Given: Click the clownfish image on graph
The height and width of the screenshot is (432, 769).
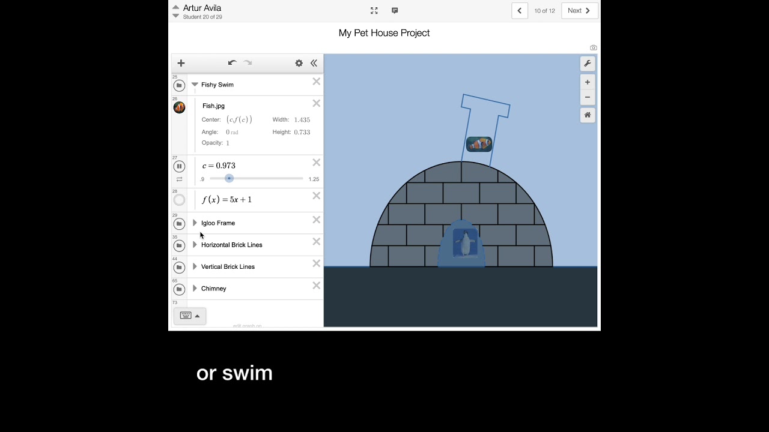Looking at the screenshot, I should 479,144.
